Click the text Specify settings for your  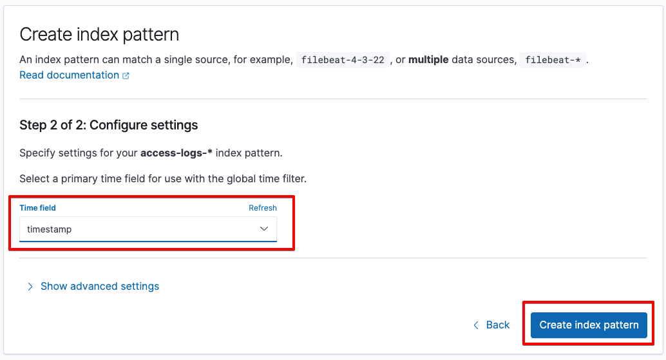tap(79, 153)
